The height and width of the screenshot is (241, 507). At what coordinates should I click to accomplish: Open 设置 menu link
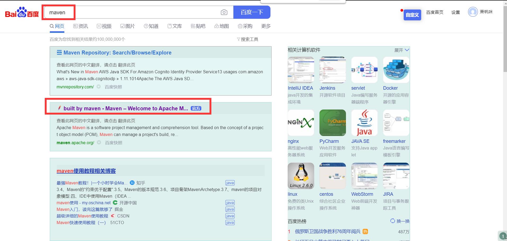(x=456, y=12)
